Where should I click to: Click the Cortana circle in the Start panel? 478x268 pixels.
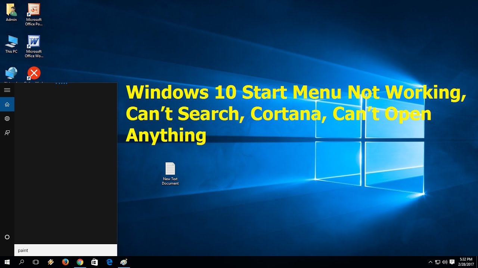pyautogui.click(x=7, y=237)
